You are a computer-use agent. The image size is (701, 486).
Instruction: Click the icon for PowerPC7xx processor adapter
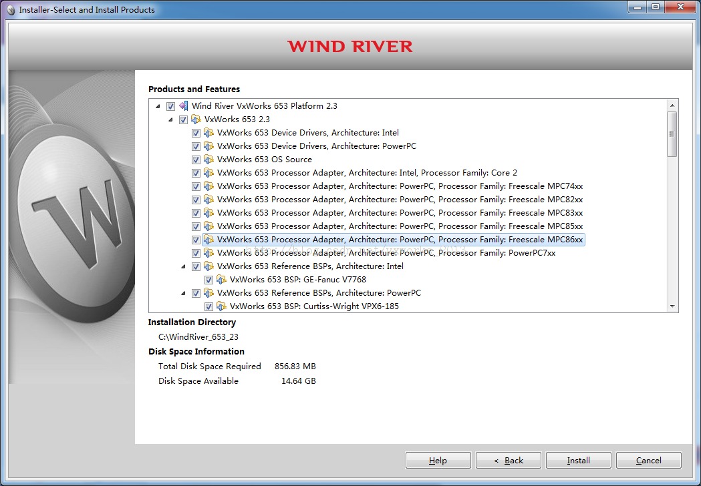[208, 253]
